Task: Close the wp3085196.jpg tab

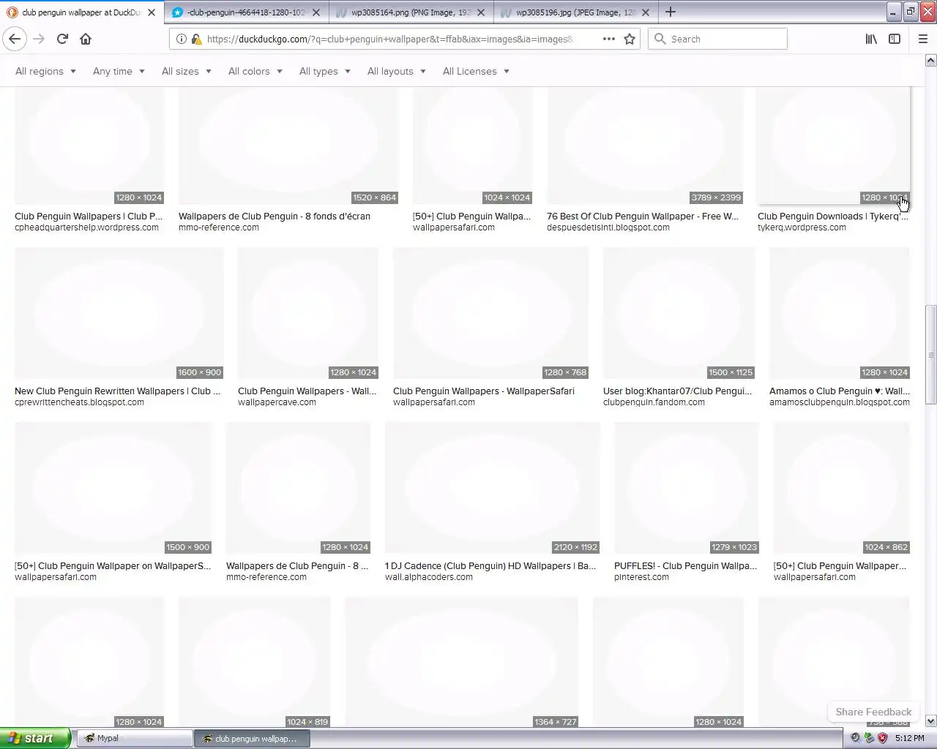Action: click(646, 12)
